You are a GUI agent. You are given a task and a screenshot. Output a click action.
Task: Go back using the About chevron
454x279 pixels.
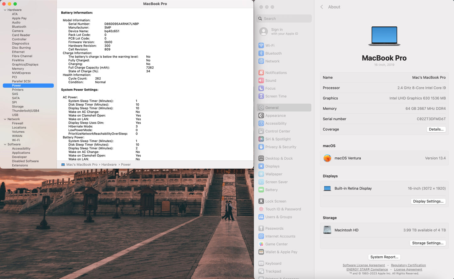(x=322, y=7)
